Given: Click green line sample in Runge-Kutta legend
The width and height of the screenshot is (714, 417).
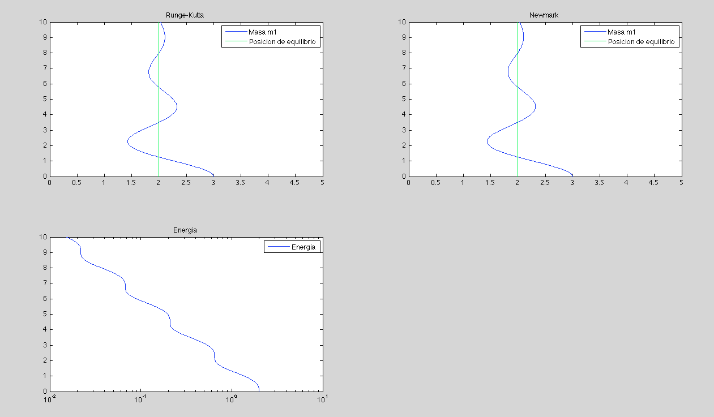Looking at the screenshot, I should (235, 42).
